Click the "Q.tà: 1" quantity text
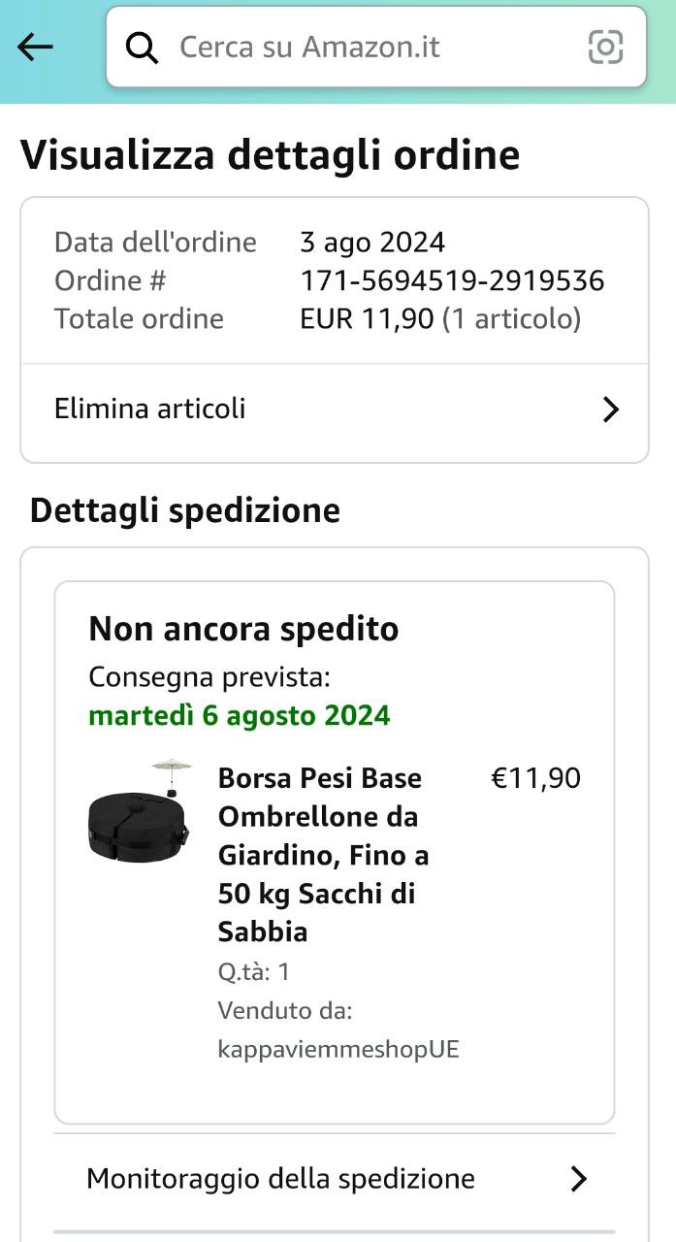 (254, 971)
